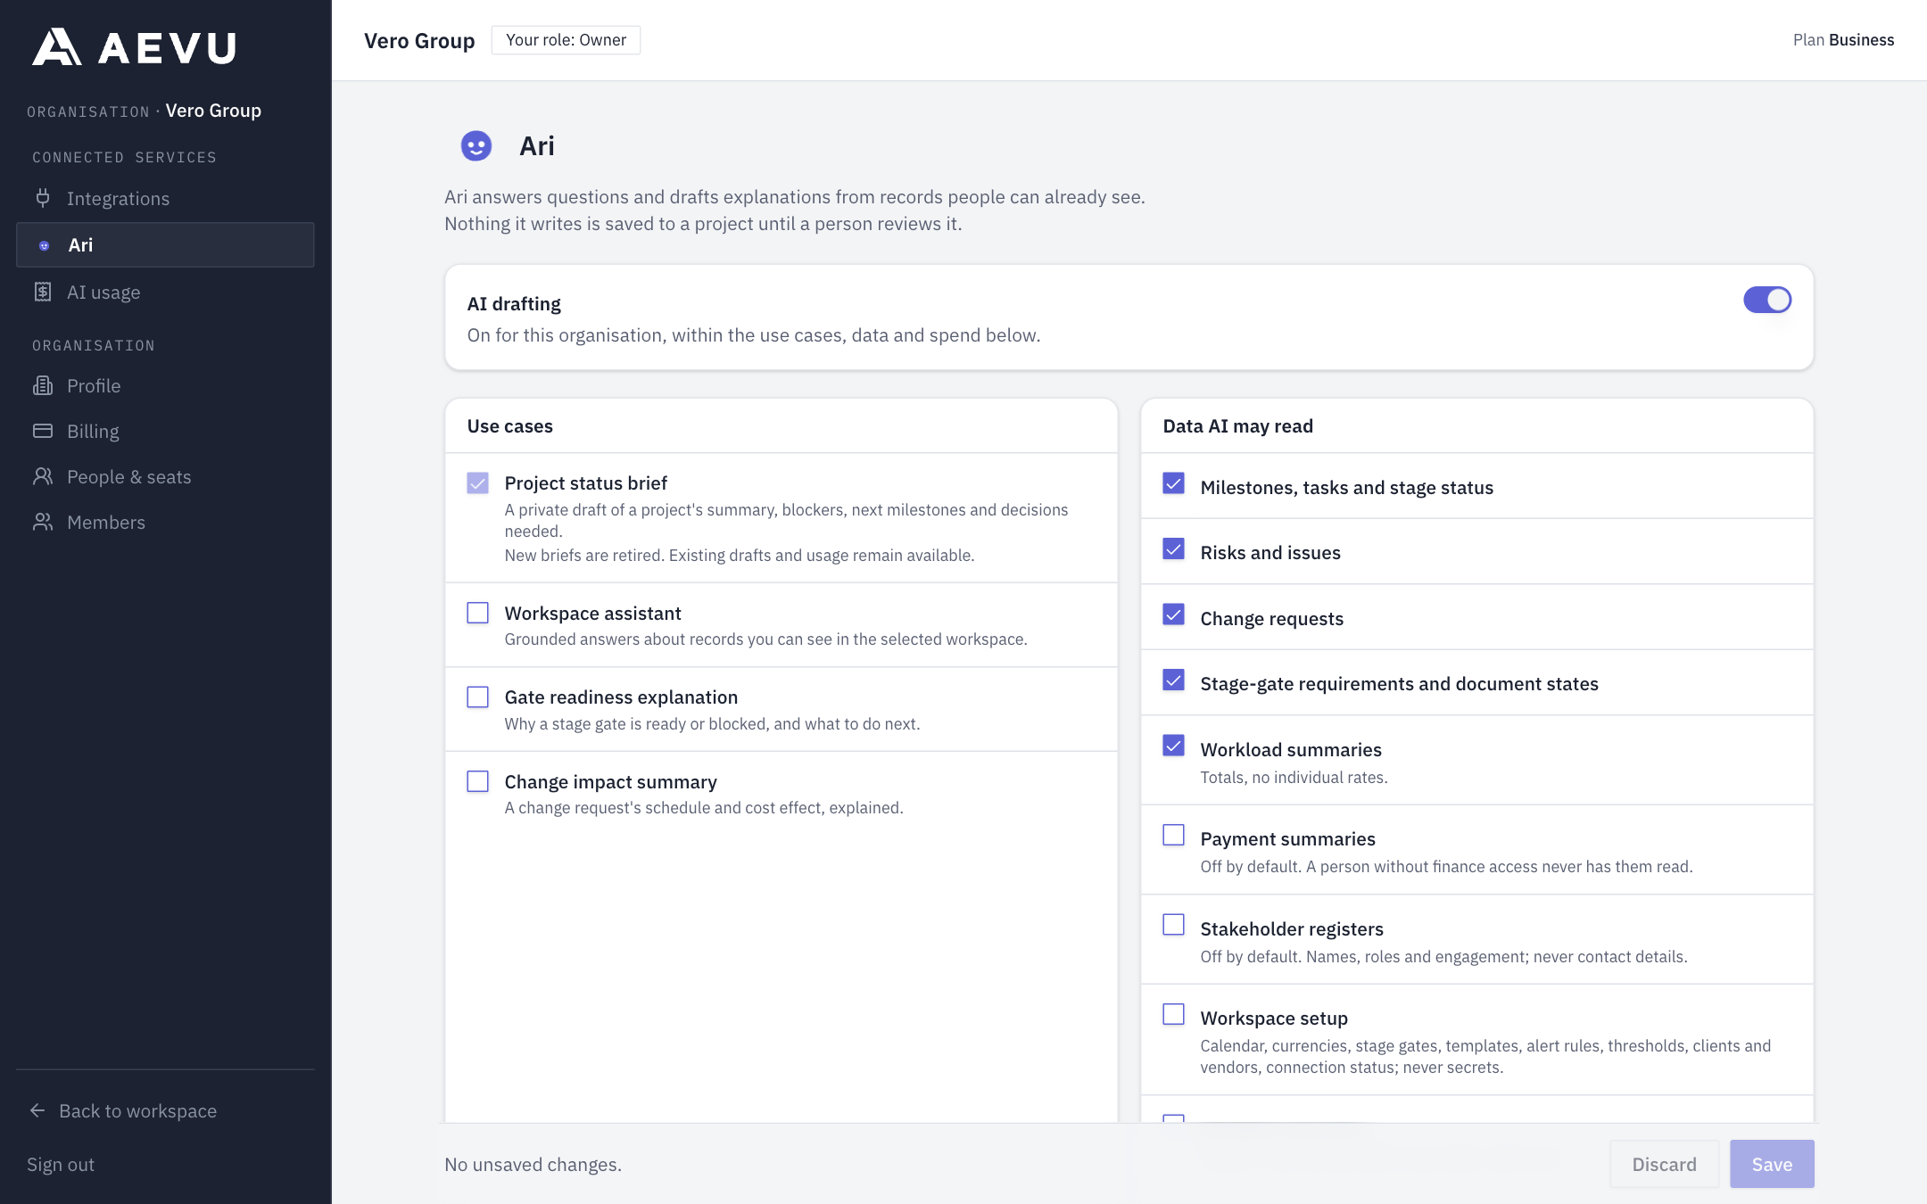Check the Change impact summary box
The height and width of the screenshot is (1204, 1927).
click(478, 781)
